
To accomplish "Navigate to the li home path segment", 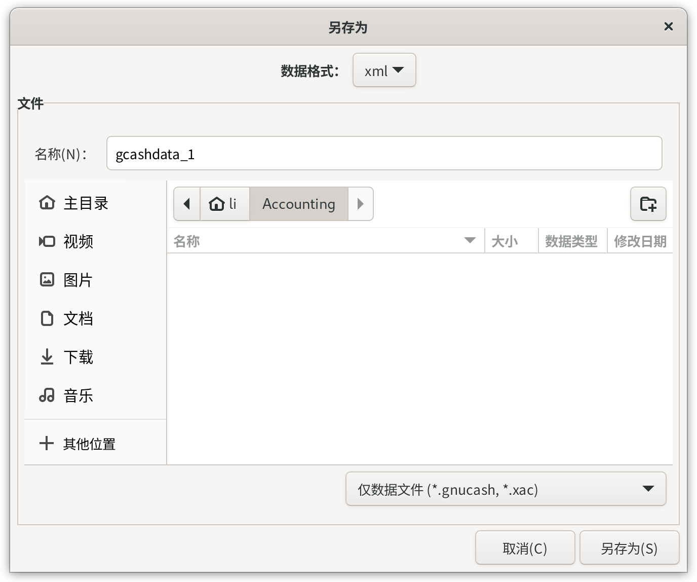I will (x=225, y=204).
